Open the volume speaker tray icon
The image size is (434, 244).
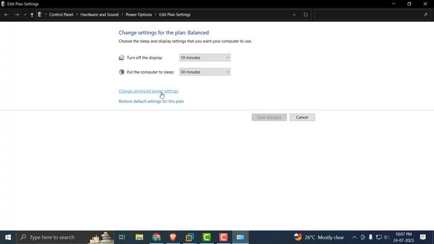(x=387, y=237)
